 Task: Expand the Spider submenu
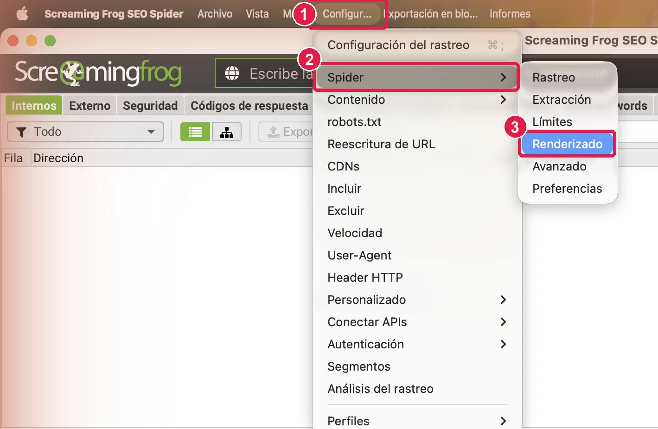pos(417,77)
